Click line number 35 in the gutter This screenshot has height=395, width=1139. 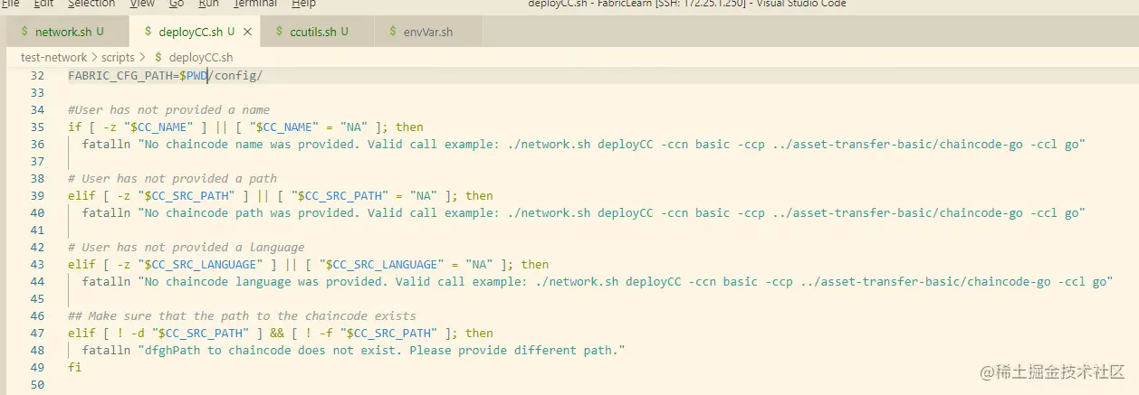[37, 127]
